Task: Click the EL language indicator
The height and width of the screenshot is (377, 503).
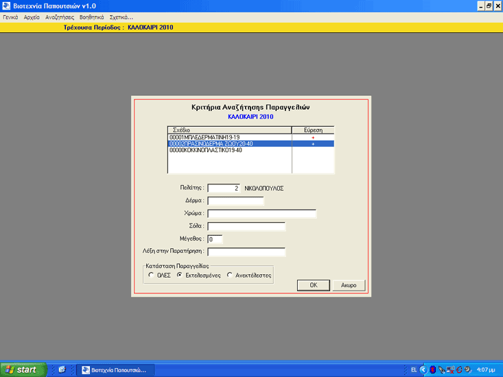Action: click(x=414, y=370)
